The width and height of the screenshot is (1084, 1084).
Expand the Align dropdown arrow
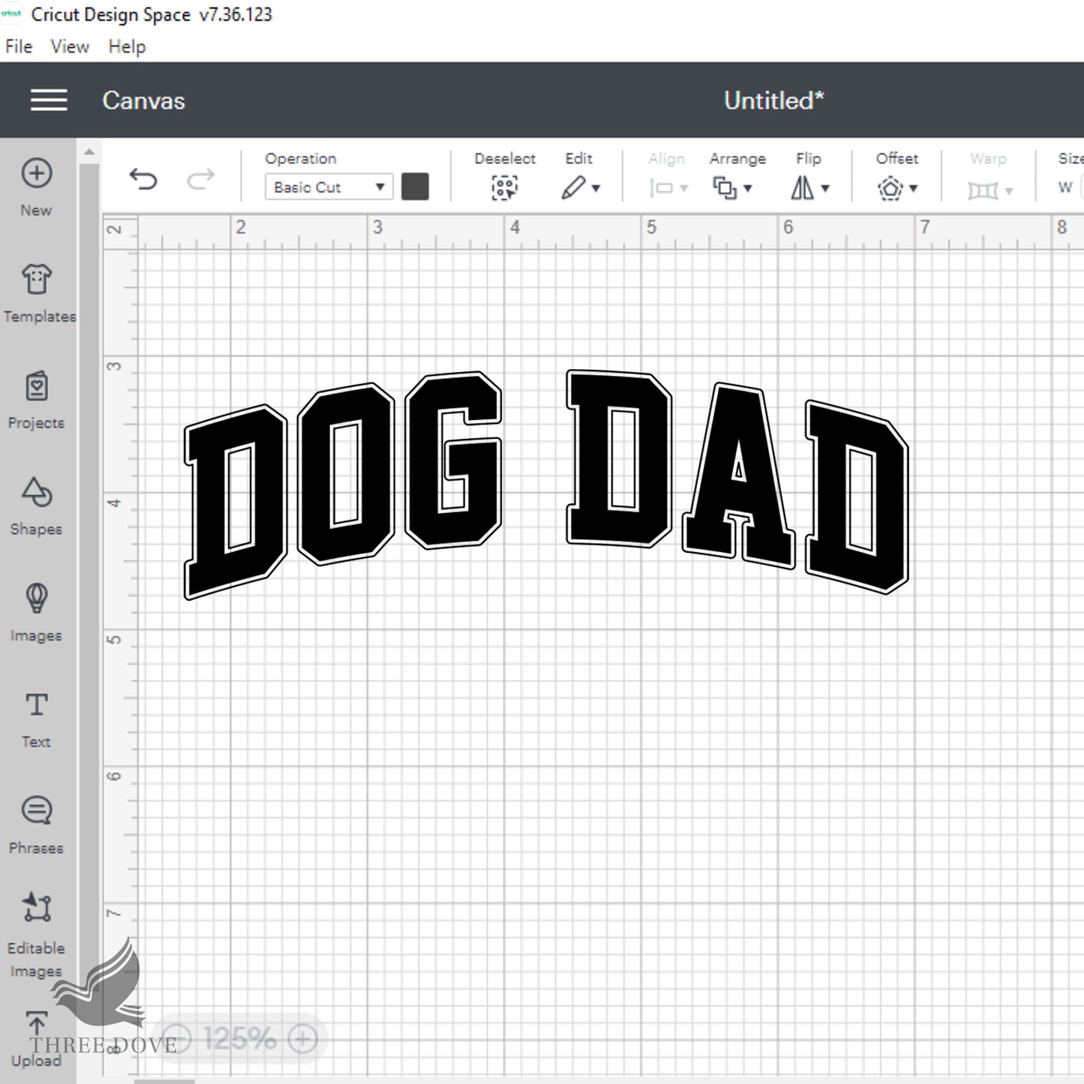click(683, 188)
